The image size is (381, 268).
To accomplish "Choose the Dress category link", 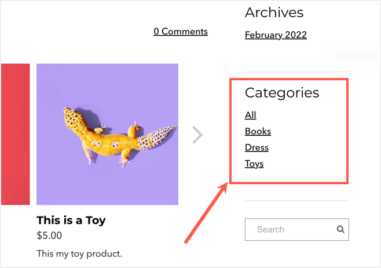I will (x=257, y=147).
